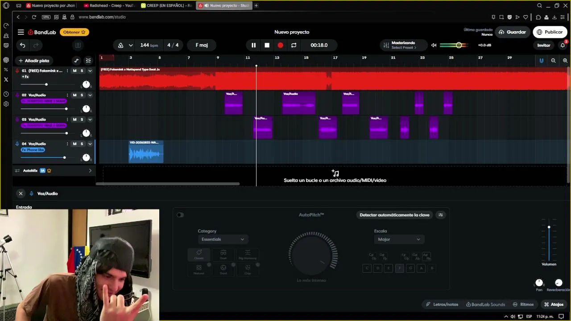
Task: Expand the AutoMix panel
Action: click(90, 171)
